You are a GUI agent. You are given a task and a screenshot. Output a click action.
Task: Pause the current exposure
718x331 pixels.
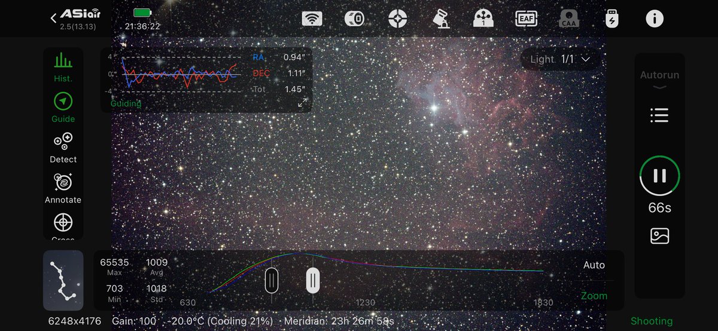[x=659, y=176]
